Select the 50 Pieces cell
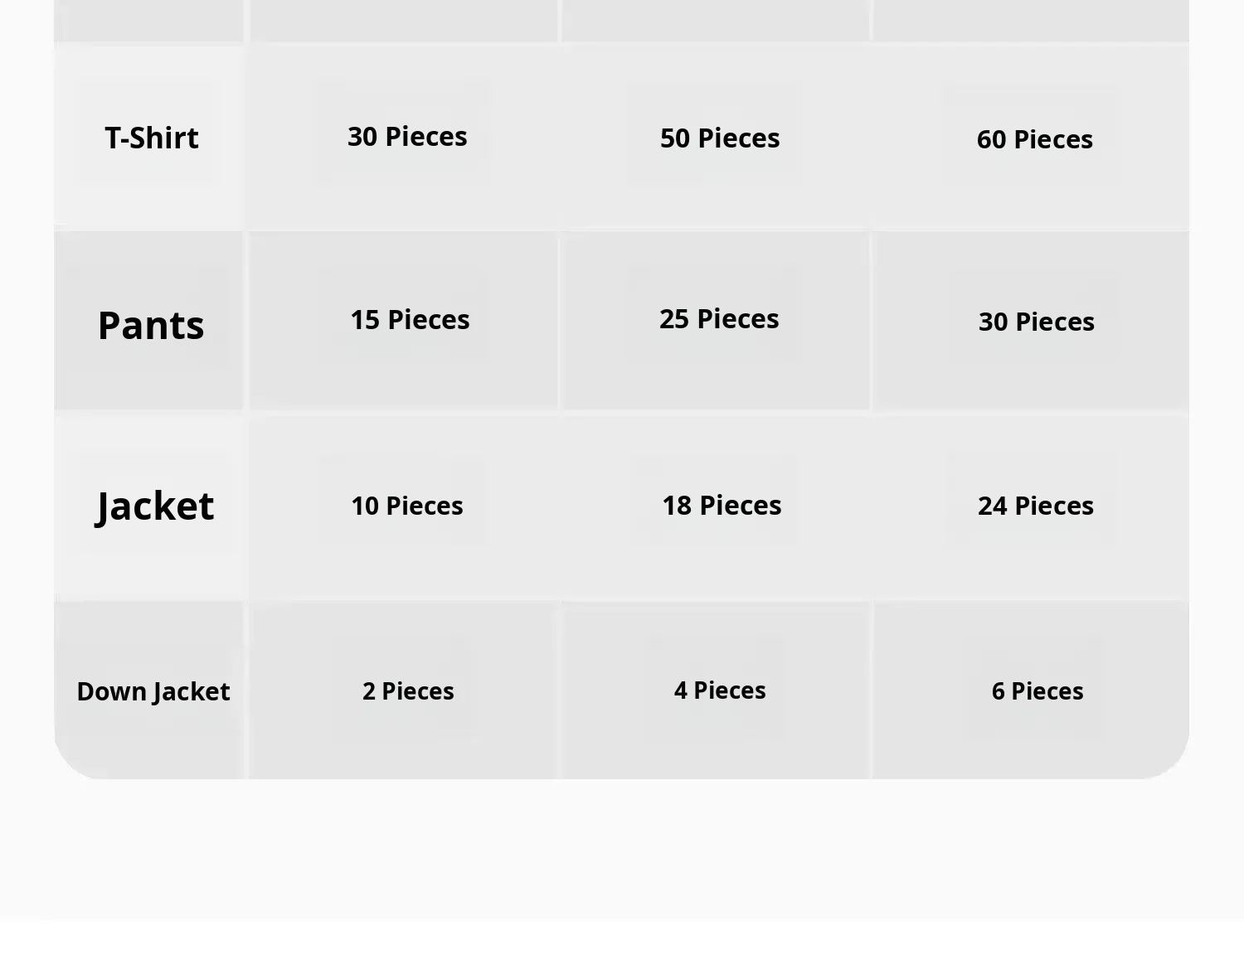This screenshot has width=1244, height=969. point(720,138)
